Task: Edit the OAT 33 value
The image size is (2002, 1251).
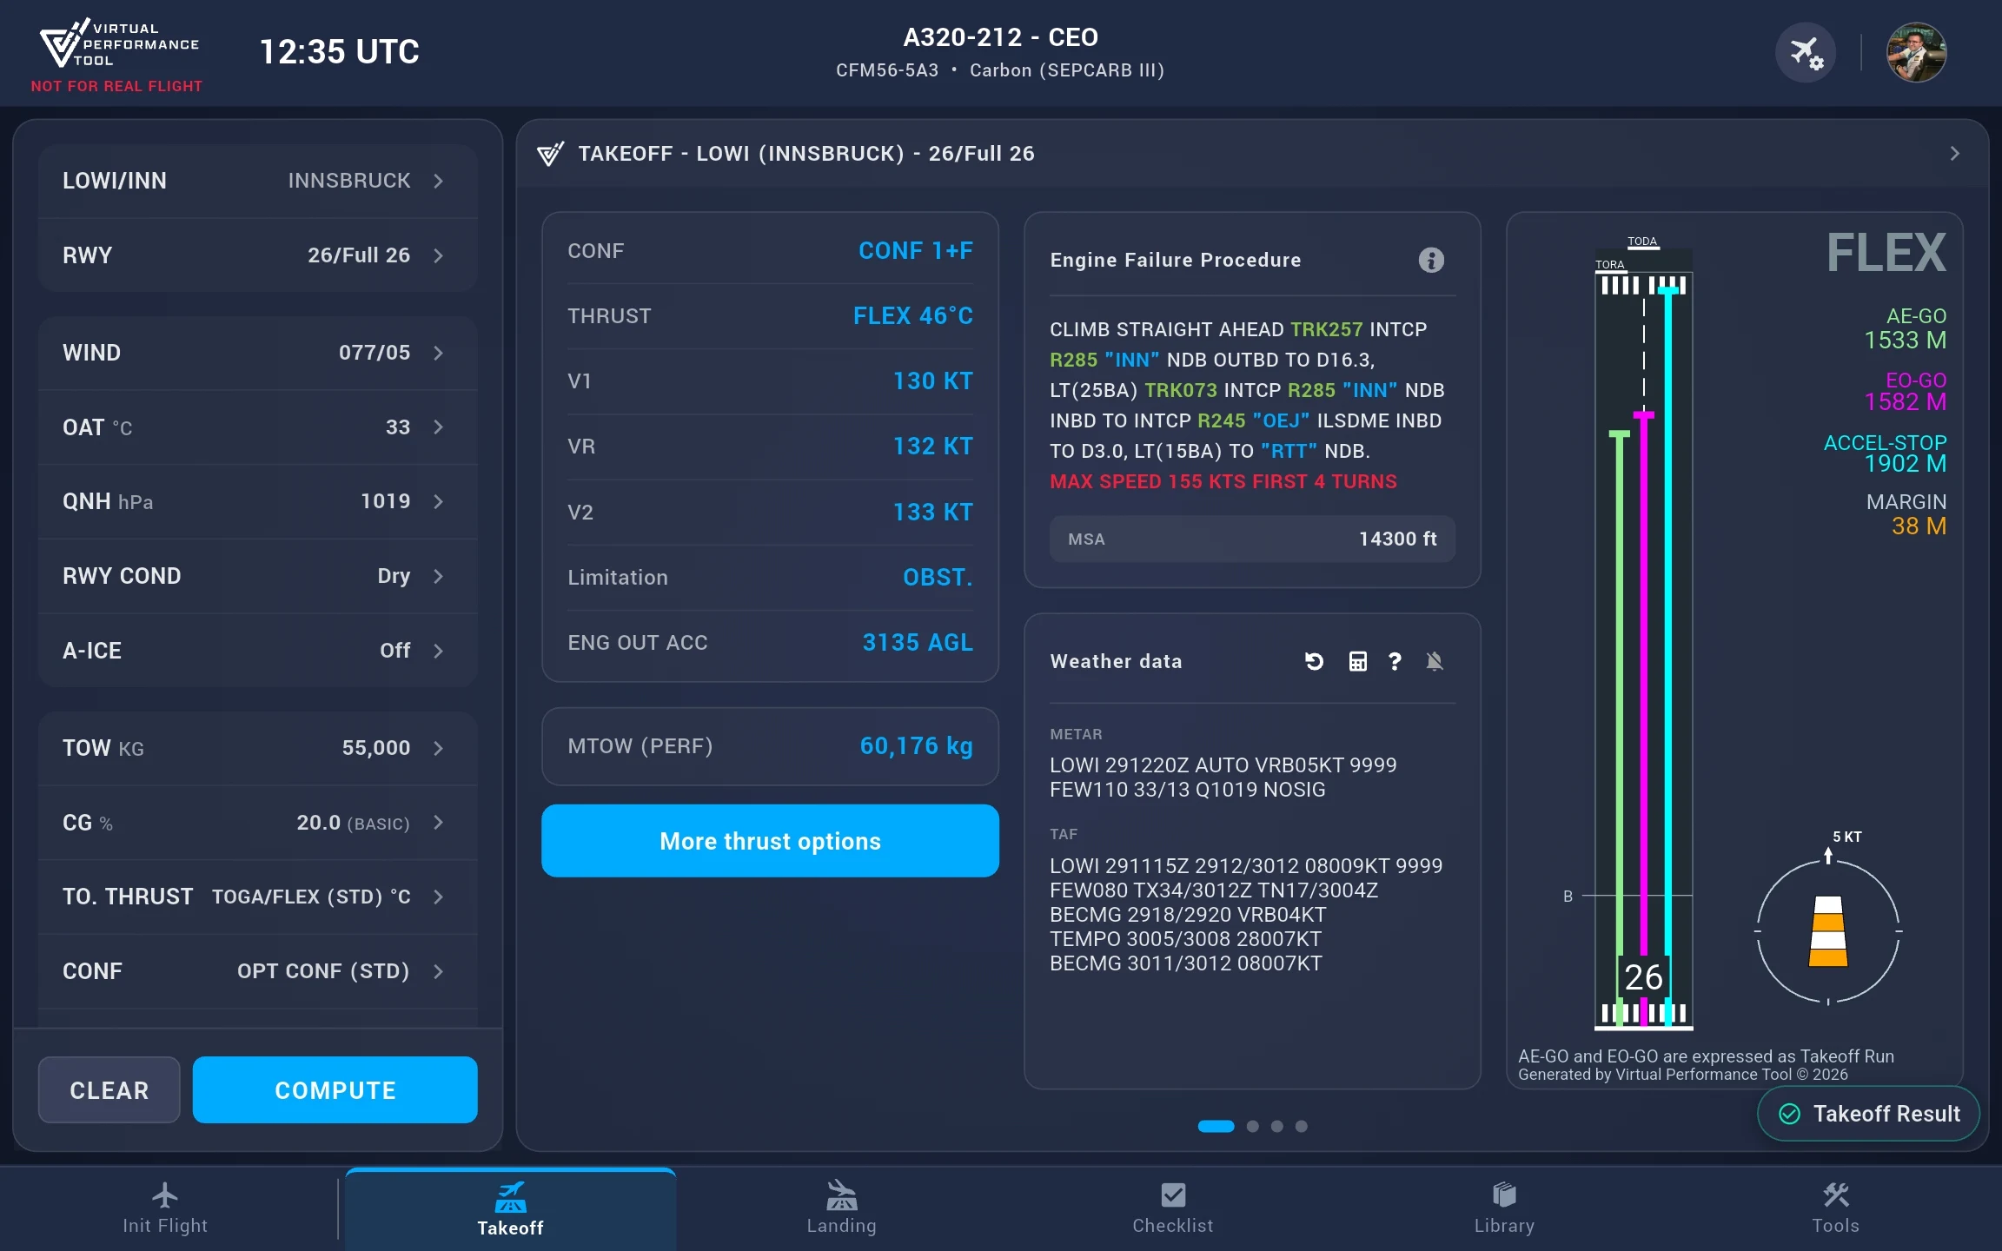Action: point(257,427)
